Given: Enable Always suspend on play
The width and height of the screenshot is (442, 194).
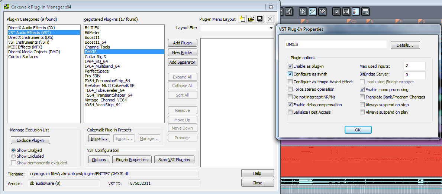Looking at the screenshot, I should point(362,112).
